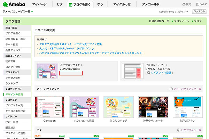
Task: Open 画像フォルダ in the sidebar
Action: [17, 50]
